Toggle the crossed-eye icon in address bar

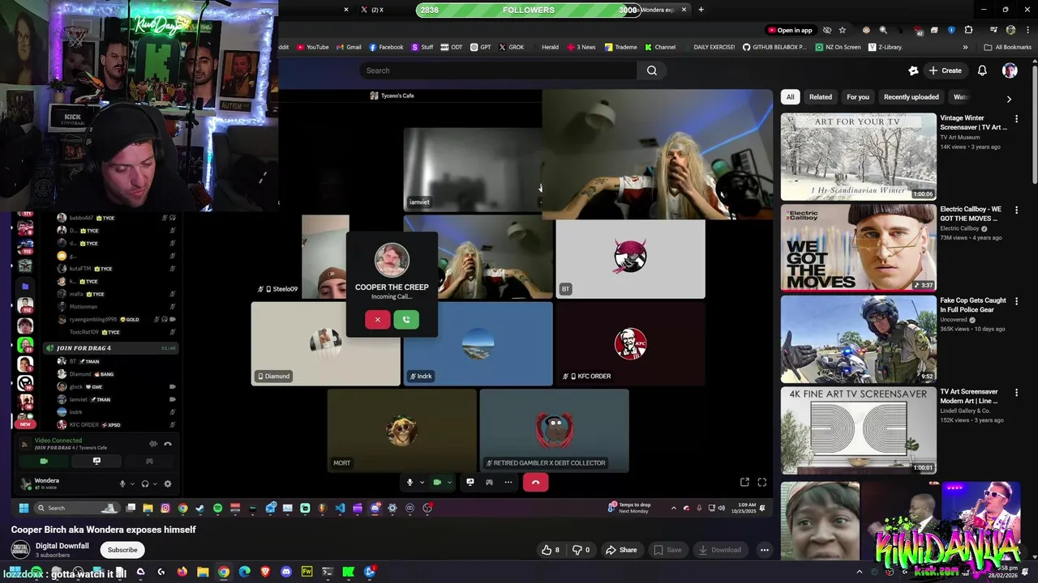826,30
